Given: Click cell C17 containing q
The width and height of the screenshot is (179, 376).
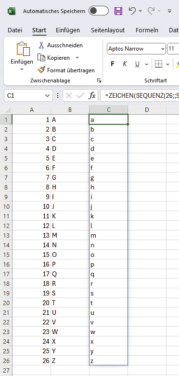Looking at the screenshot, I should click(x=108, y=274).
